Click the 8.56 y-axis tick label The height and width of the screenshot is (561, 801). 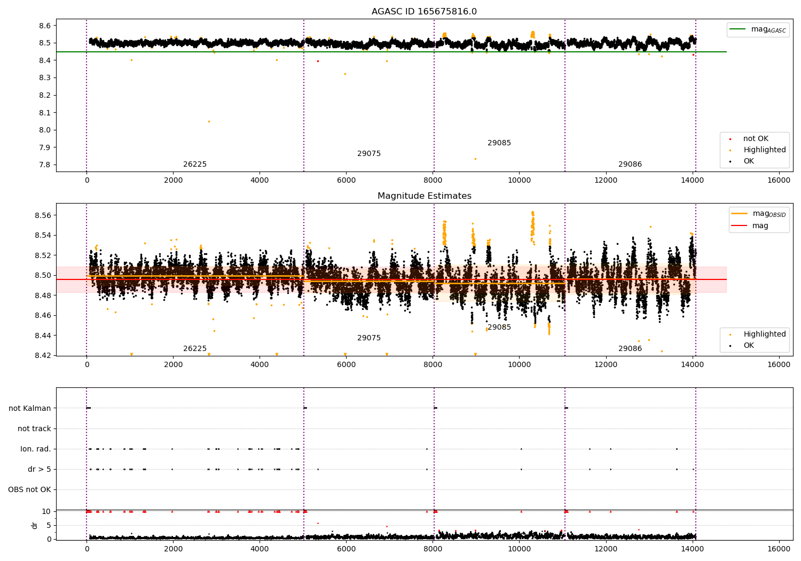pyautogui.click(x=43, y=215)
